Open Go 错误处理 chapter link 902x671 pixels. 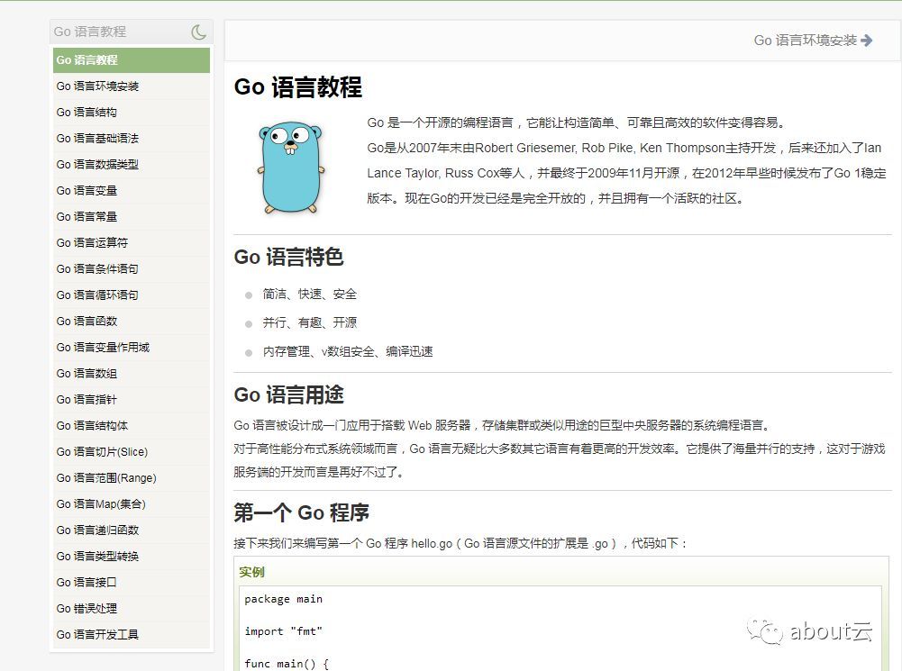pos(132,609)
